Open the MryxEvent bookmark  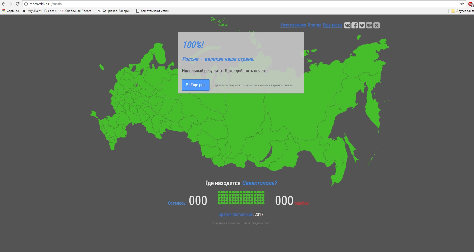[39, 11]
